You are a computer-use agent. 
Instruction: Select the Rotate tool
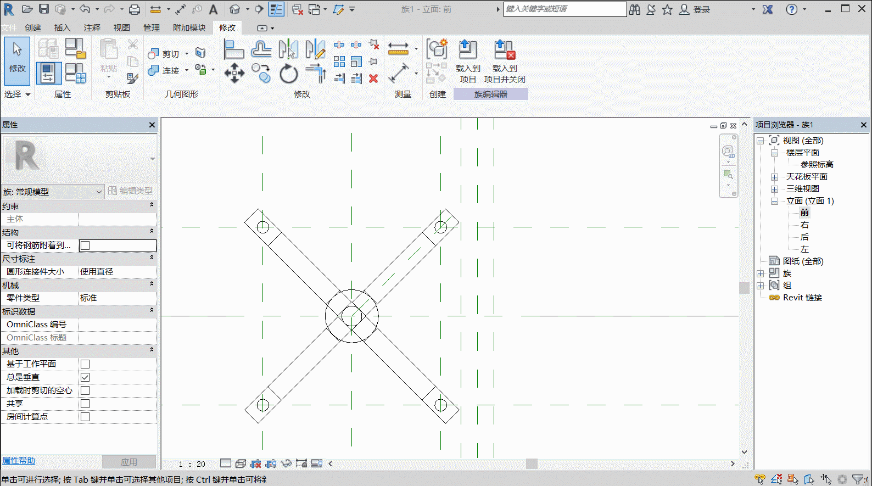[x=288, y=74]
